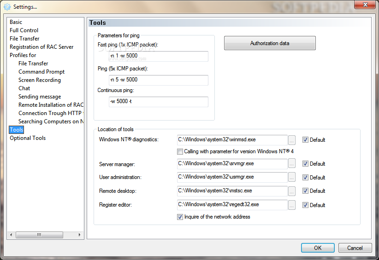This screenshot has height=260, width=379.
Task: Confirm settings with OK button
Action: [x=318, y=248]
